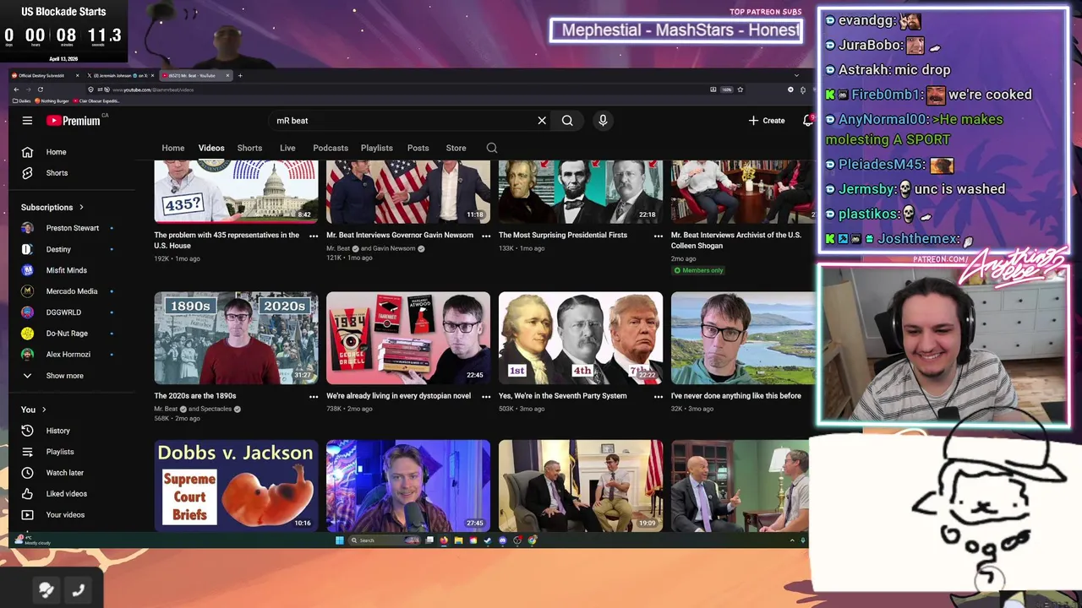
Task: Open the Posts tab
Action: point(418,148)
